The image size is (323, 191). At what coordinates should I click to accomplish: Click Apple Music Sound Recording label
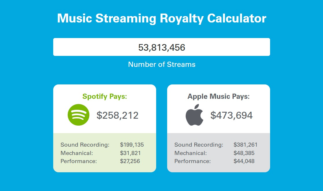click(199, 145)
